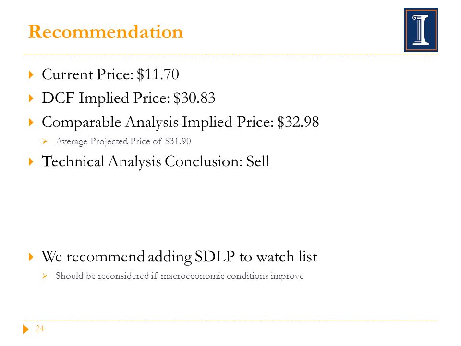Click the Current Price: $11.70 line
This screenshot has height=346, width=461.
pyautogui.click(x=110, y=74)
